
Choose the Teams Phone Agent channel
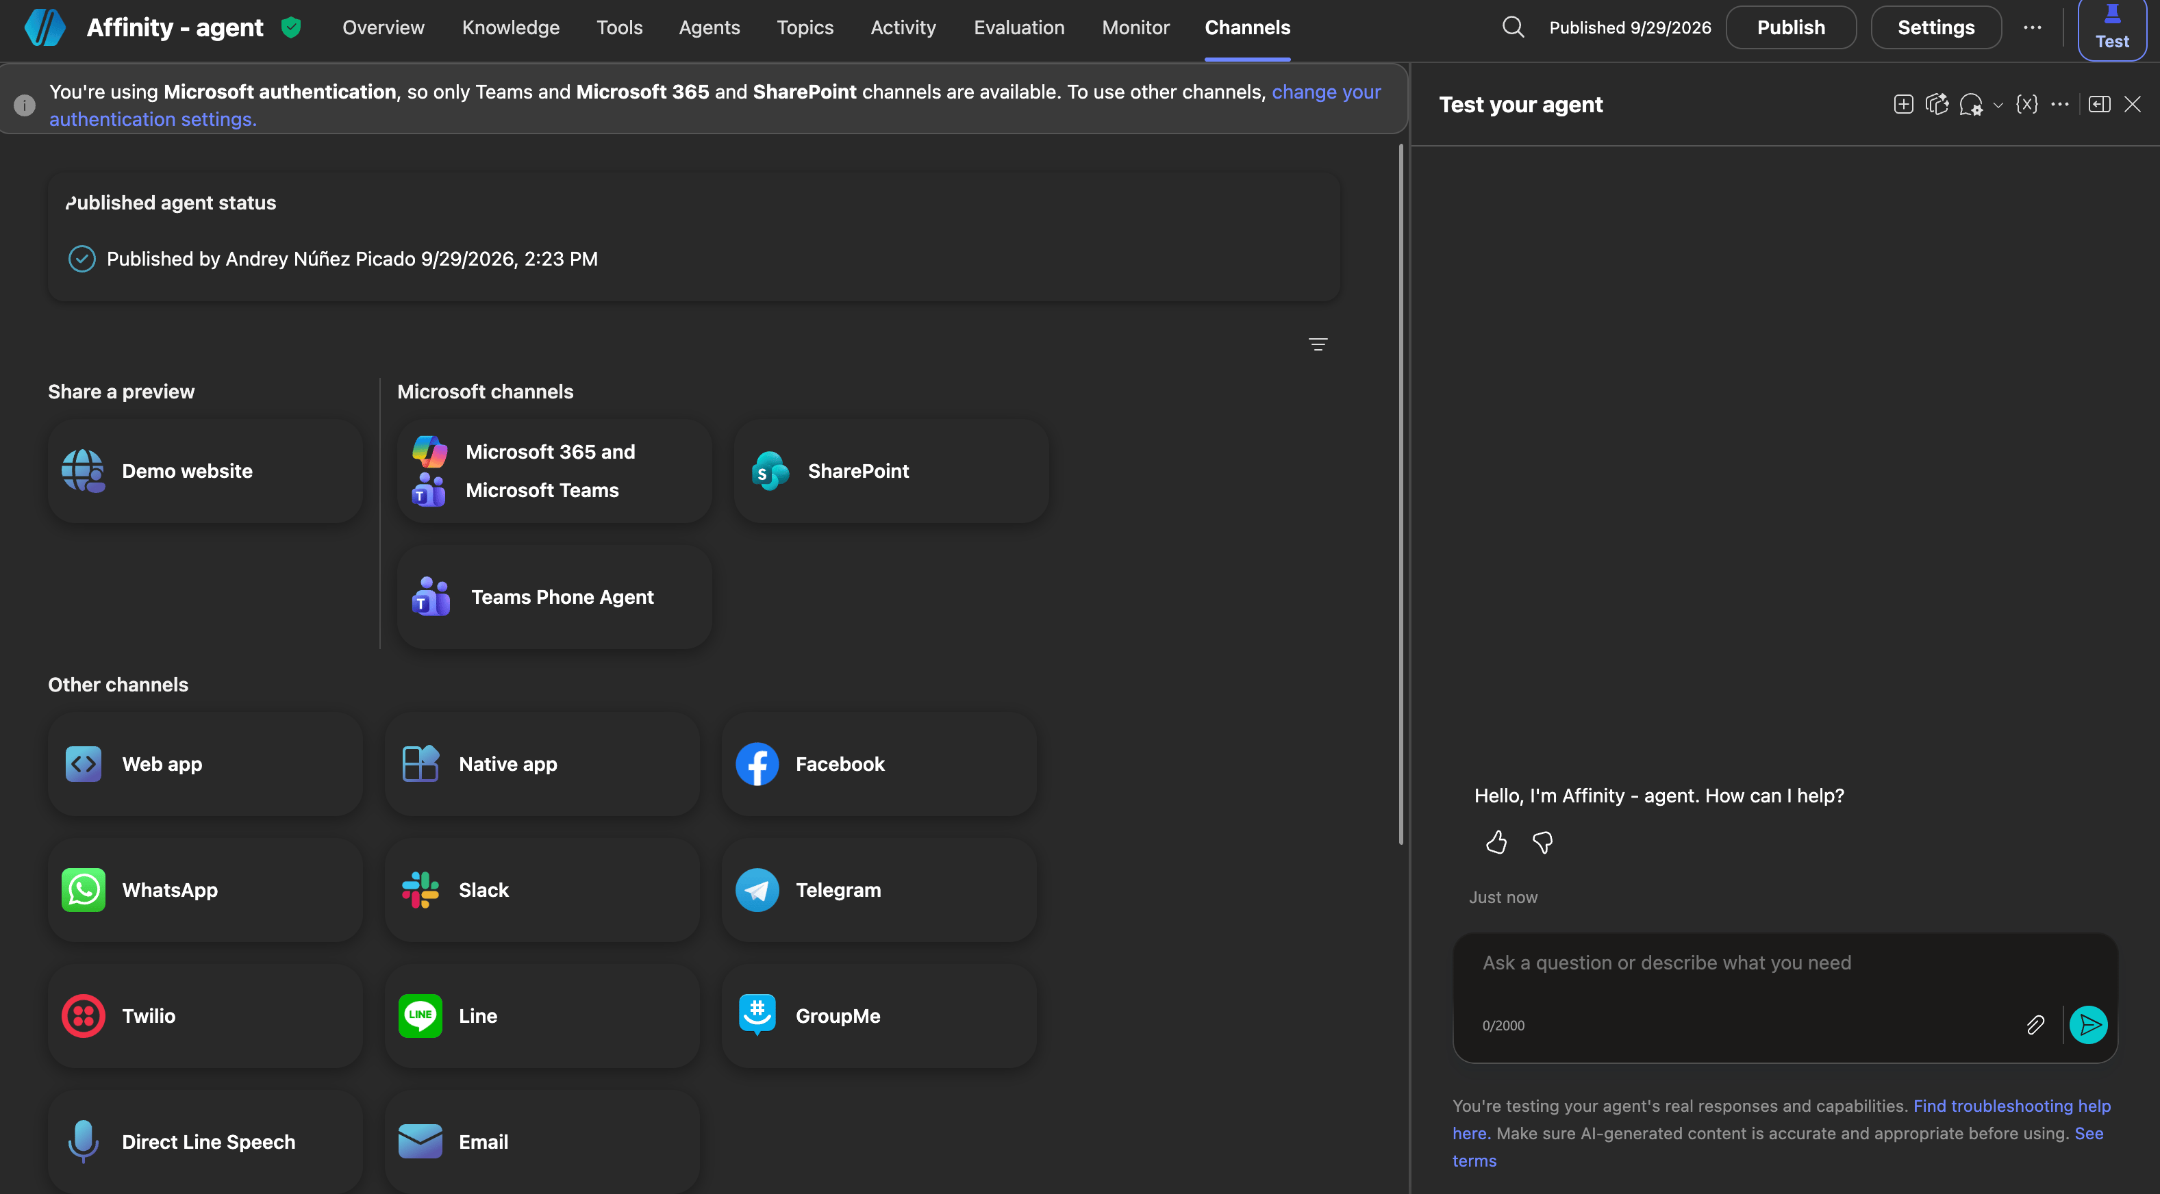554,597
